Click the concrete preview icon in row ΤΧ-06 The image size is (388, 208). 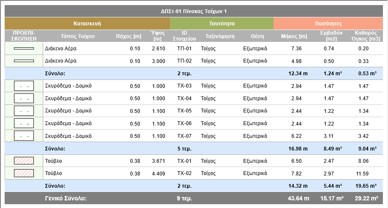[x=24, y=124]
